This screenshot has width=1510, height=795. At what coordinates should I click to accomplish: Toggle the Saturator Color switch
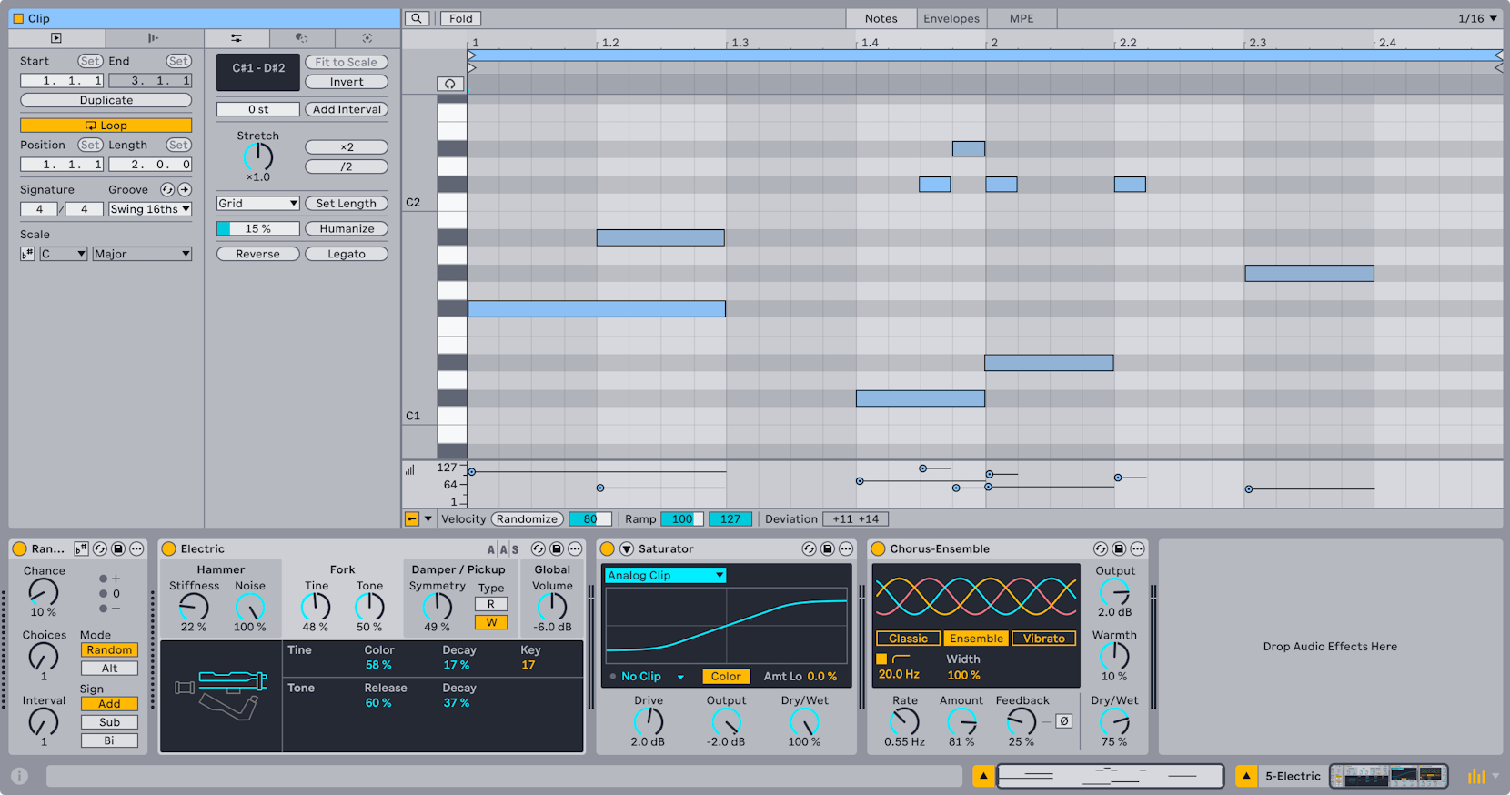point(726,676)
